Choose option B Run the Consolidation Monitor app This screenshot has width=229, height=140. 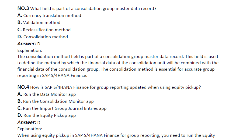pyautogui.click(x=55, y=101)
